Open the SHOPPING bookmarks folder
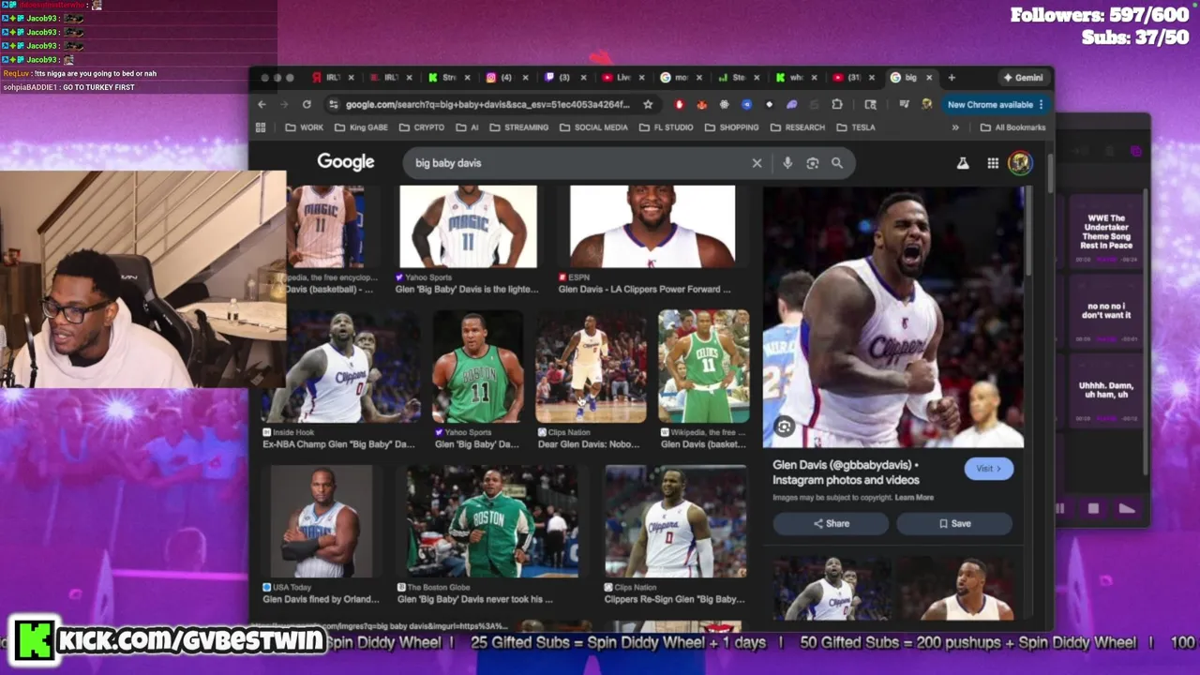1200x675 pixels. click(x=731, y=127)
